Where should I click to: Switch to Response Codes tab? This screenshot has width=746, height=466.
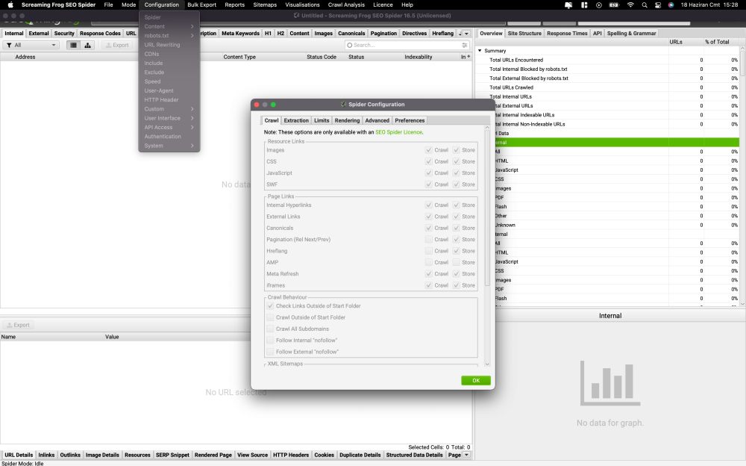[100, 34]
